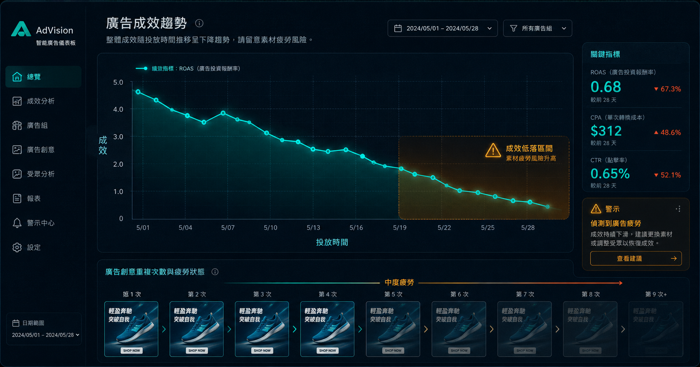Expand the top date range dropdown chevron
This screenshot has width=700, height=367.
pos(490,28)
